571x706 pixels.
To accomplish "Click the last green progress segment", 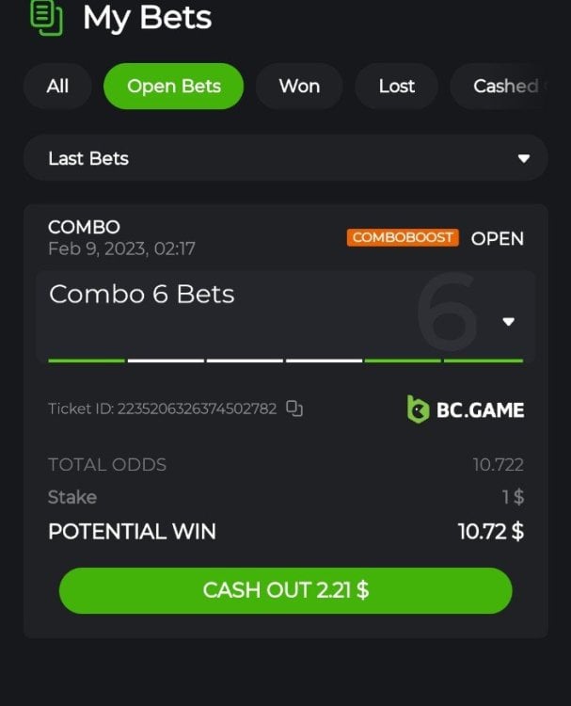I will click(484, 361).
